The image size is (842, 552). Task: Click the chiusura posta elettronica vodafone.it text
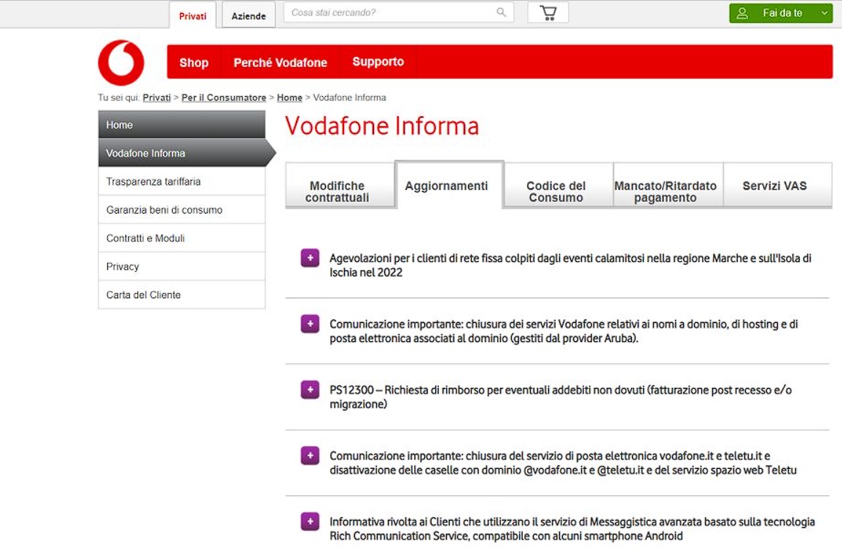coord(563,463)
